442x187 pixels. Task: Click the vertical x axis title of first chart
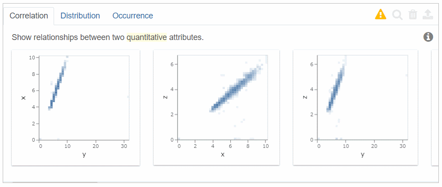click(23, 98)
